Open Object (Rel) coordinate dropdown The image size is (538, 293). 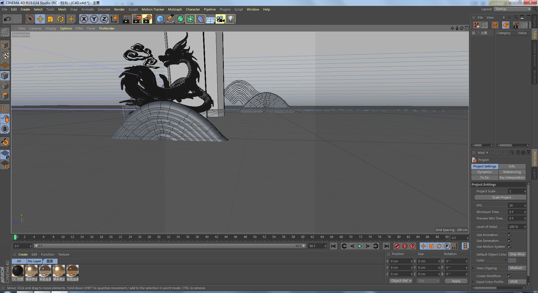click(401, 281)
